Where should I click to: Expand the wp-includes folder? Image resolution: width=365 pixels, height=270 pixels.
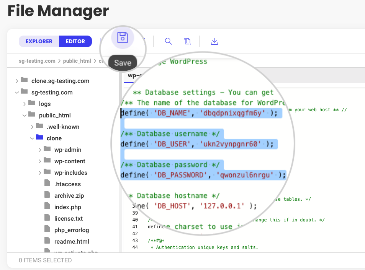(40, 173)
